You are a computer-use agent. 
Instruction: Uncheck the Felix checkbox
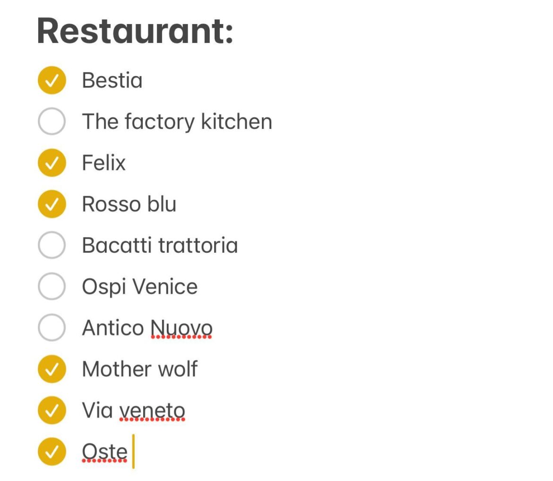(x=51, y=163)
